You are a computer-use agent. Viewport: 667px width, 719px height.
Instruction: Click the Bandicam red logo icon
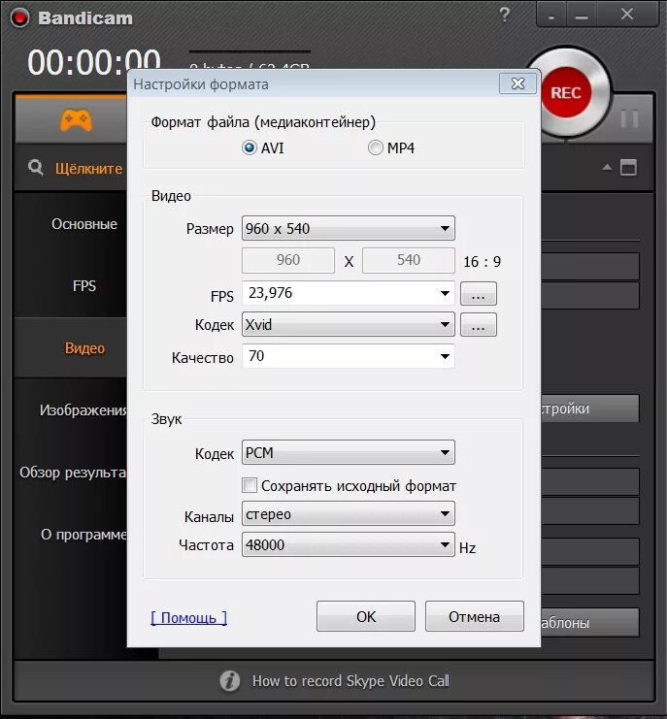pos(19,17)
